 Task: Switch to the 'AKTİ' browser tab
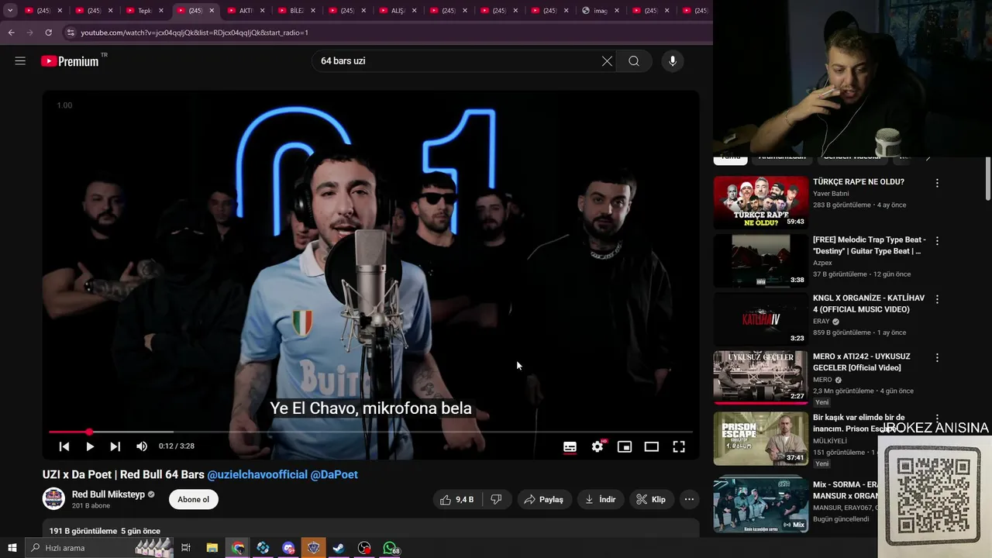click(246, 11)
